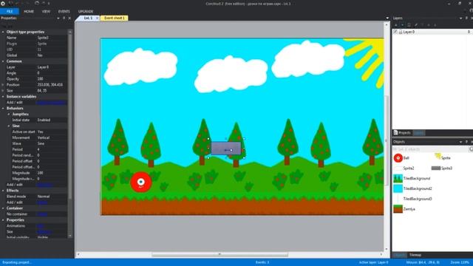
Task: Collapse the Common properties section
Action: coord(3,61)
